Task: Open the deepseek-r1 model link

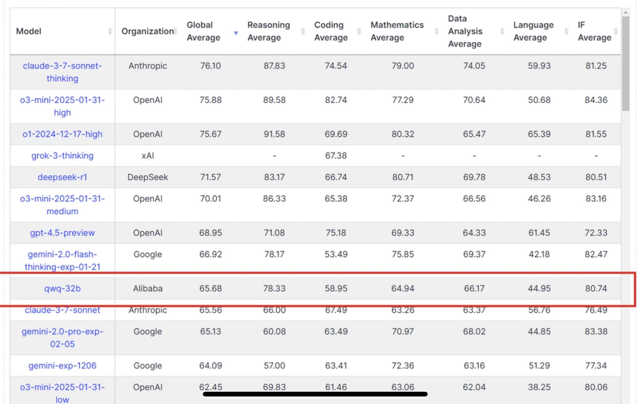Action: point(62,177)
